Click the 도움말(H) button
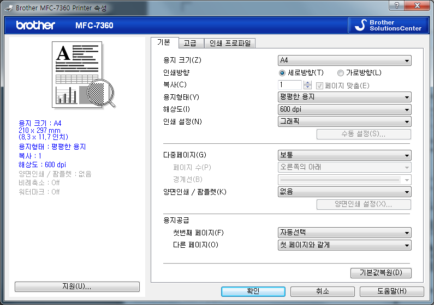Viewport: 434px width, 305px height. click(391, 291)
